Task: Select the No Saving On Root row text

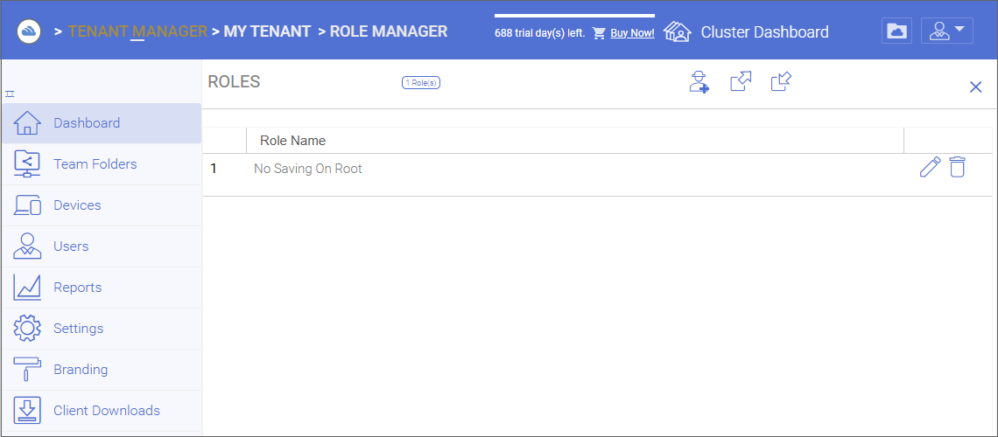Action: tap(308, 169)
